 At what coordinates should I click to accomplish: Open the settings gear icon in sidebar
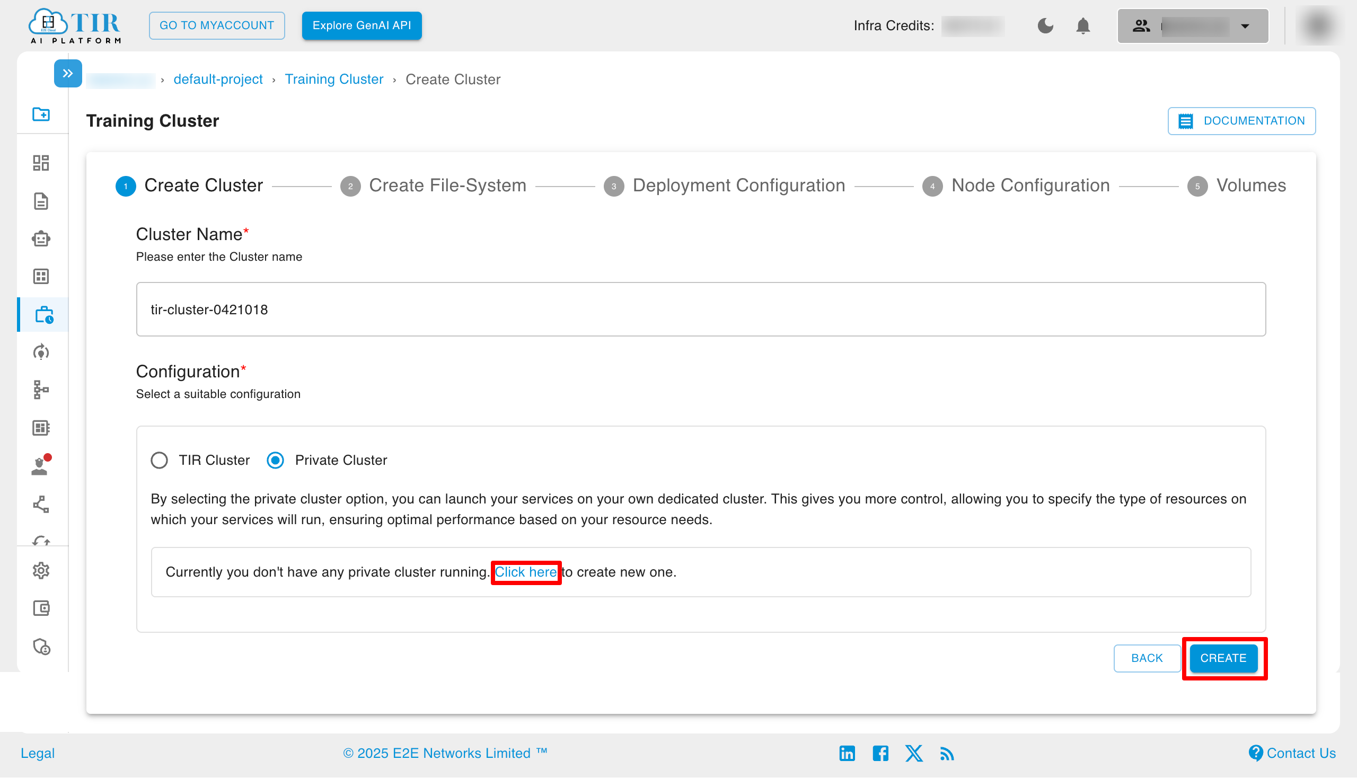(41, 571)
